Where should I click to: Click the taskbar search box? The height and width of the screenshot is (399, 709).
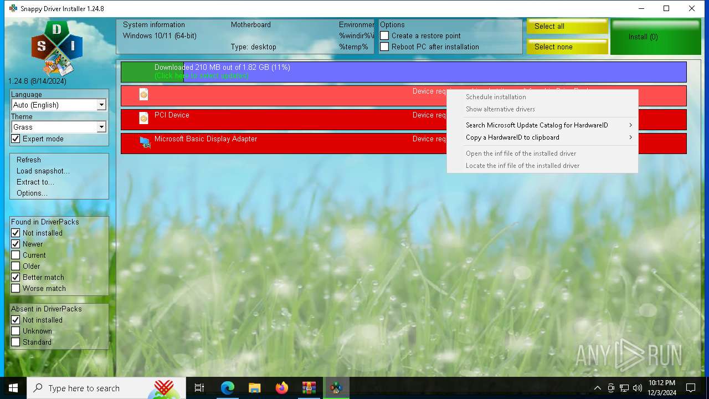pos(106,388)
